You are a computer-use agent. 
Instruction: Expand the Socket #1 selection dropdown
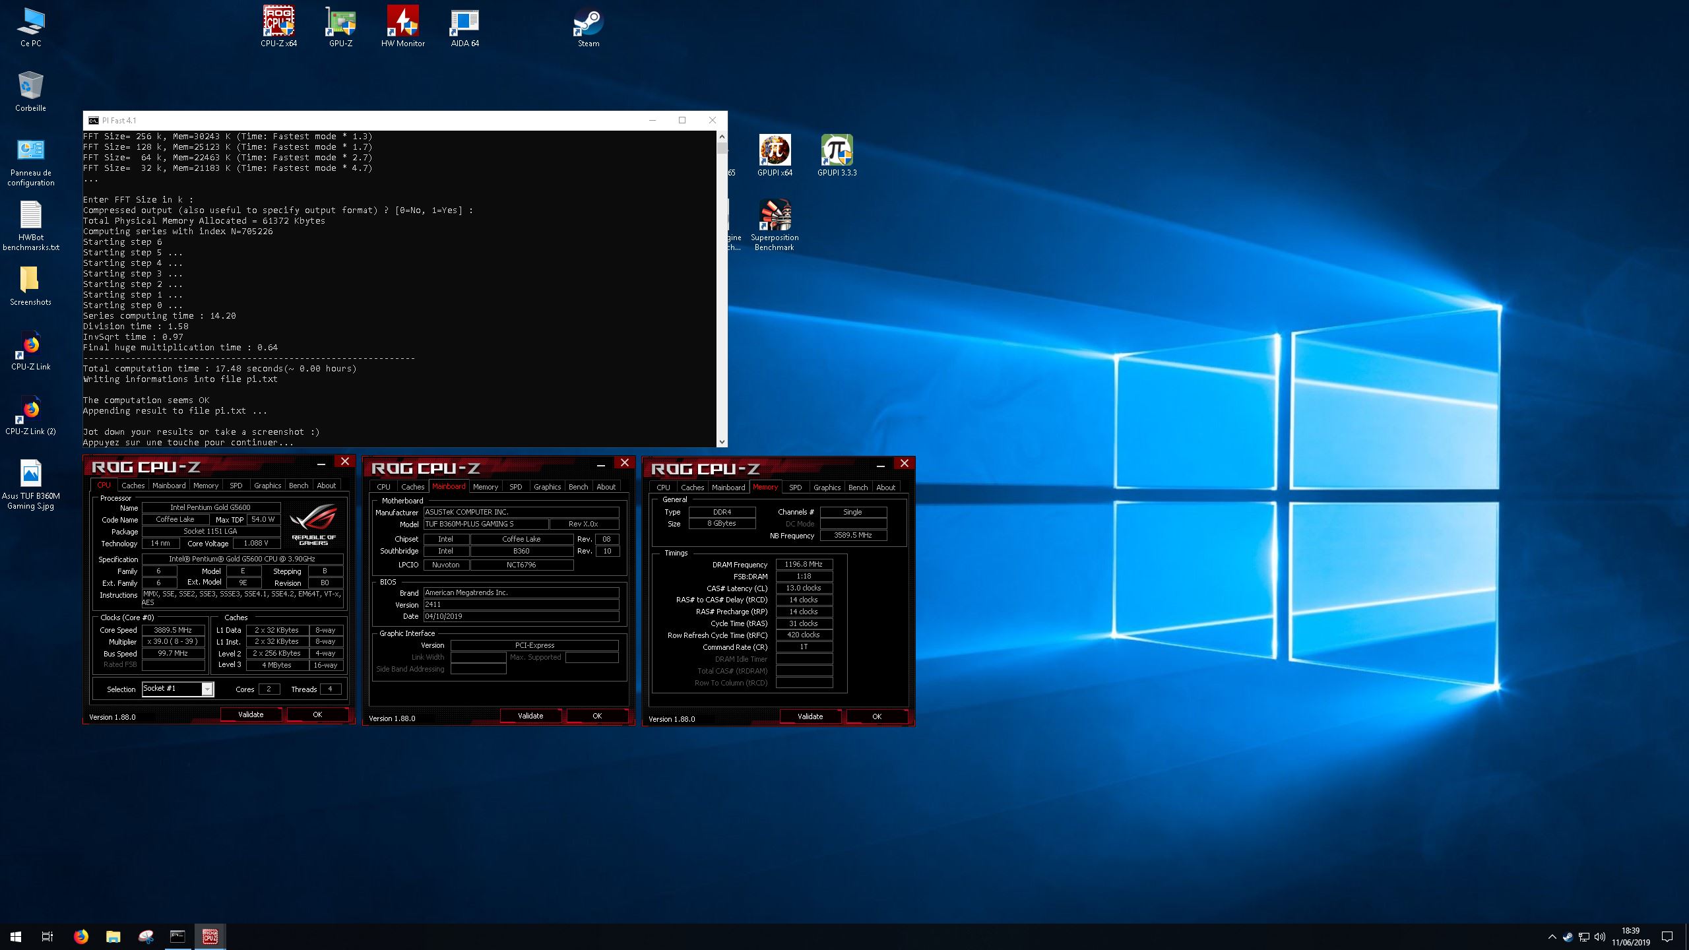(207, 689)
